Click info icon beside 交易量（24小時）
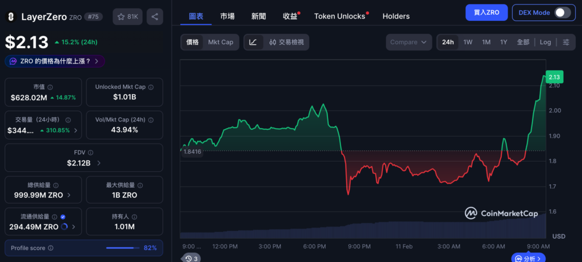 [68, 120]
